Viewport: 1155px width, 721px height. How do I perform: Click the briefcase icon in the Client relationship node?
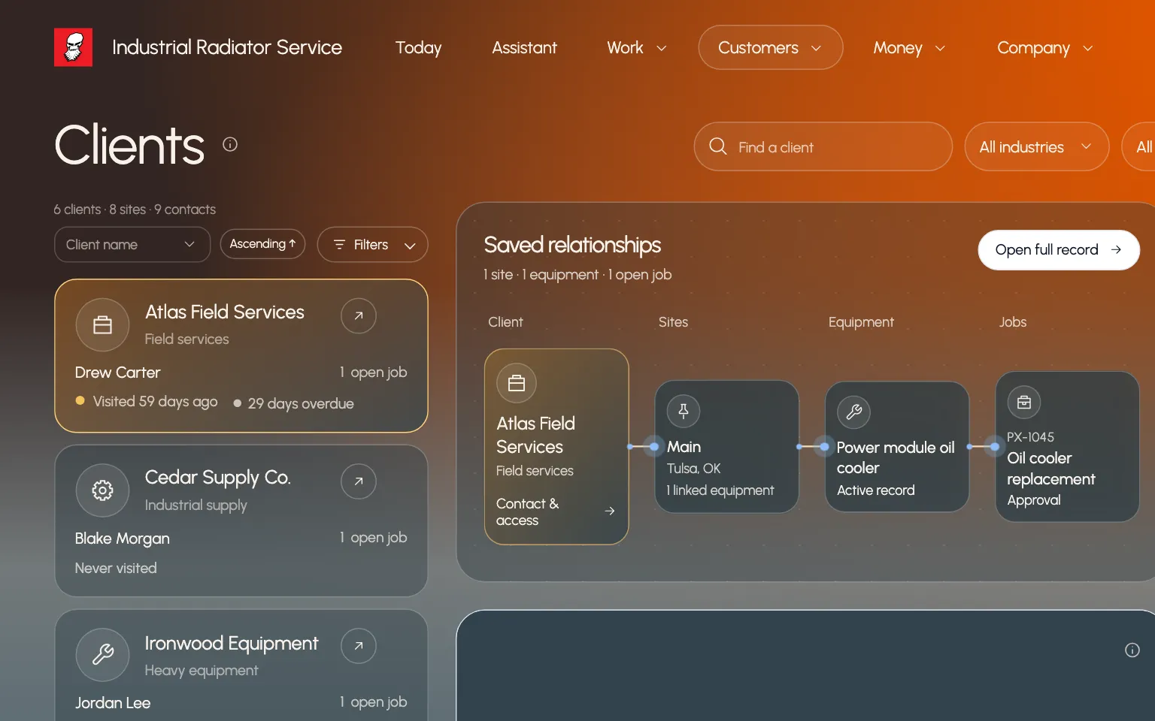[517, 383]
